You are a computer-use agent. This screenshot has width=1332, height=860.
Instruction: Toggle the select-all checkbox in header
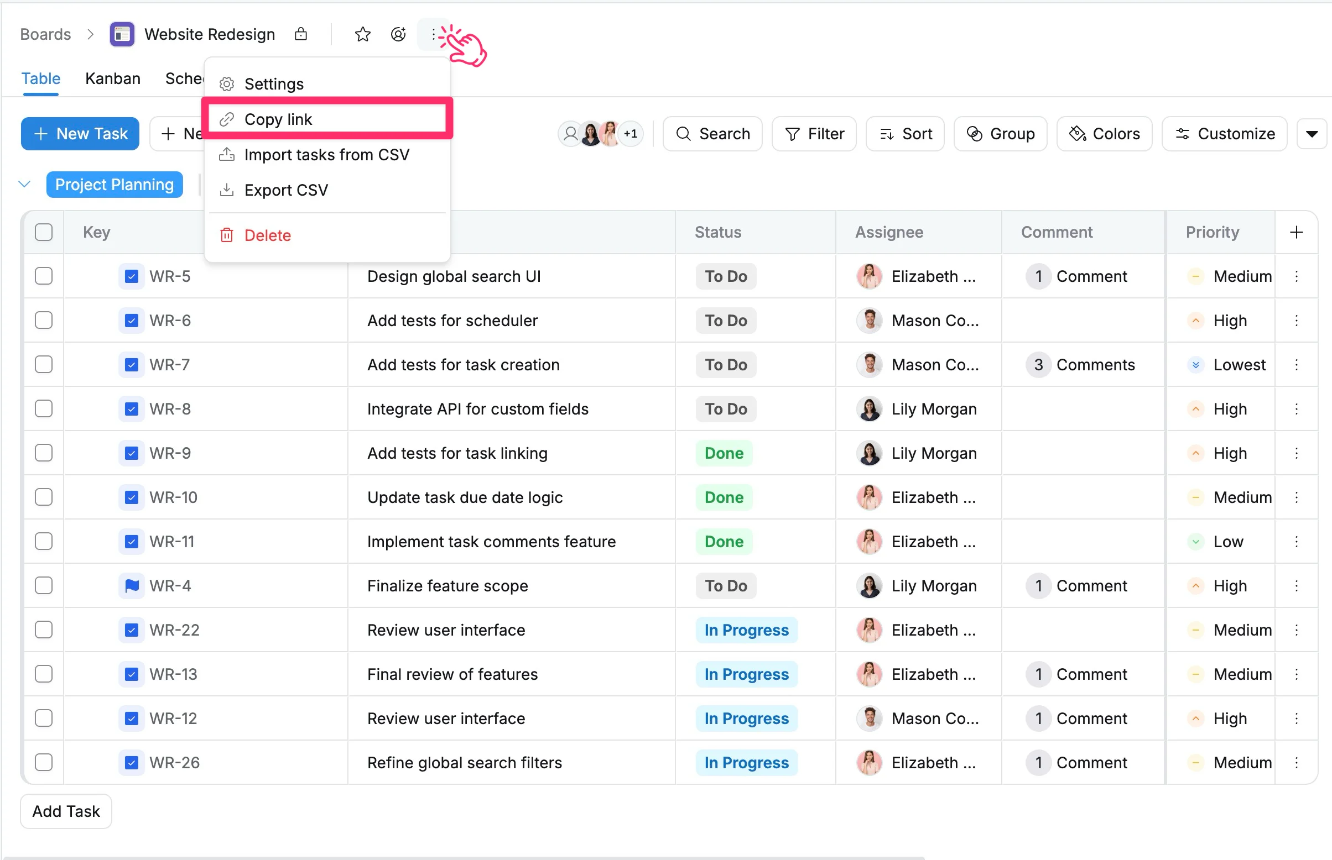coord(44,232)
